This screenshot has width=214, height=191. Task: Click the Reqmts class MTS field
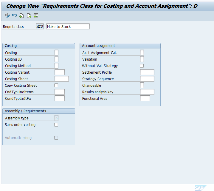pyautogui.click(x=40, y=26)
